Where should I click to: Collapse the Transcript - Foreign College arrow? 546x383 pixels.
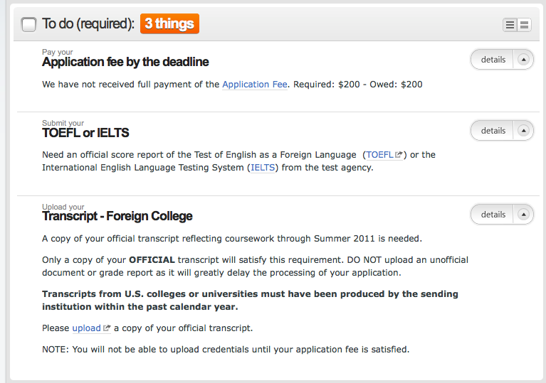523,215
